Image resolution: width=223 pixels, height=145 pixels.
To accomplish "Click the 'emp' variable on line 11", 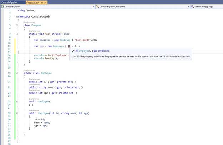I will [x=41, y=46].
